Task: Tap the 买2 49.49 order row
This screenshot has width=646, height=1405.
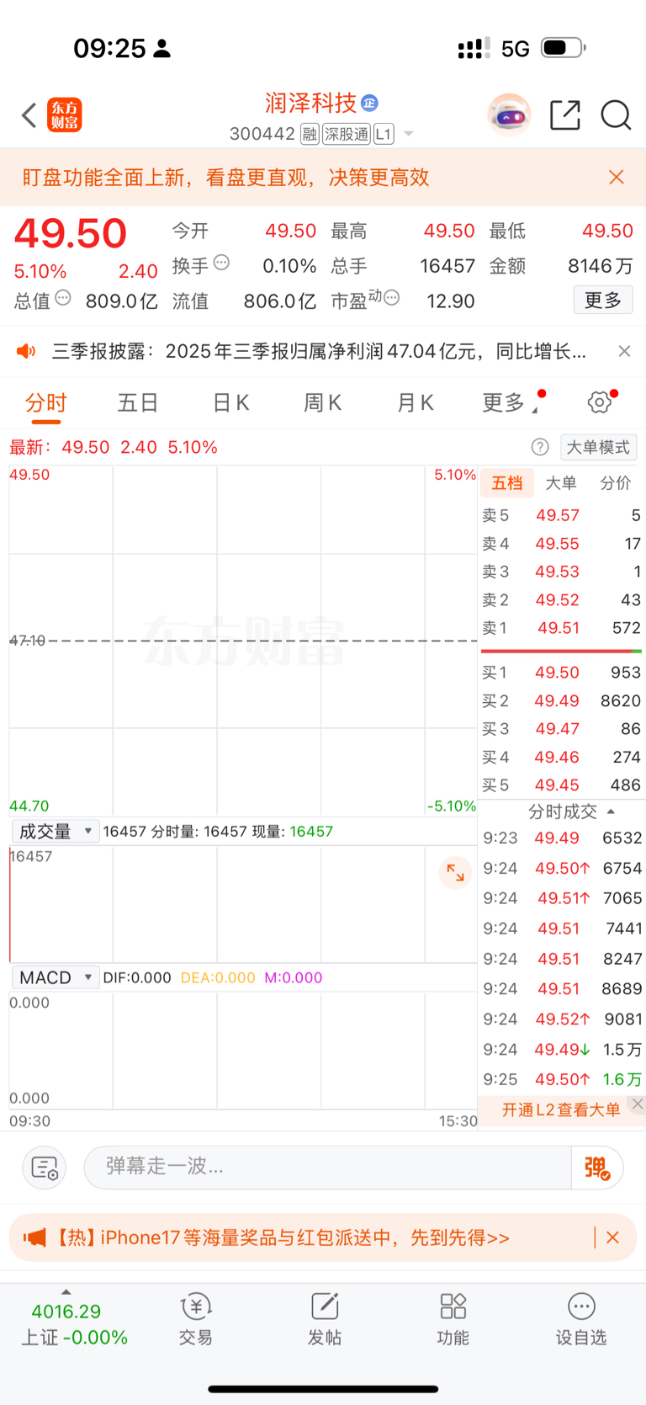Action: click(x=561, y=700)
